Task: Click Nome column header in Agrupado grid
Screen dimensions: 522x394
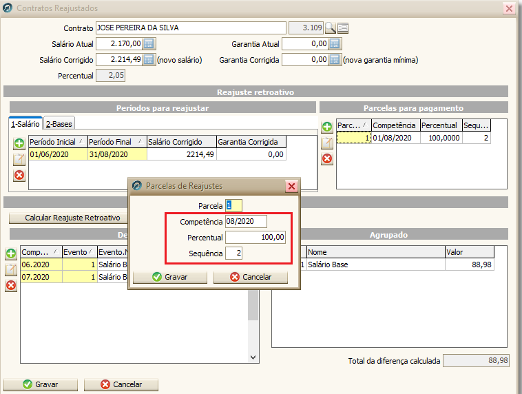Action: click(376, 252)
